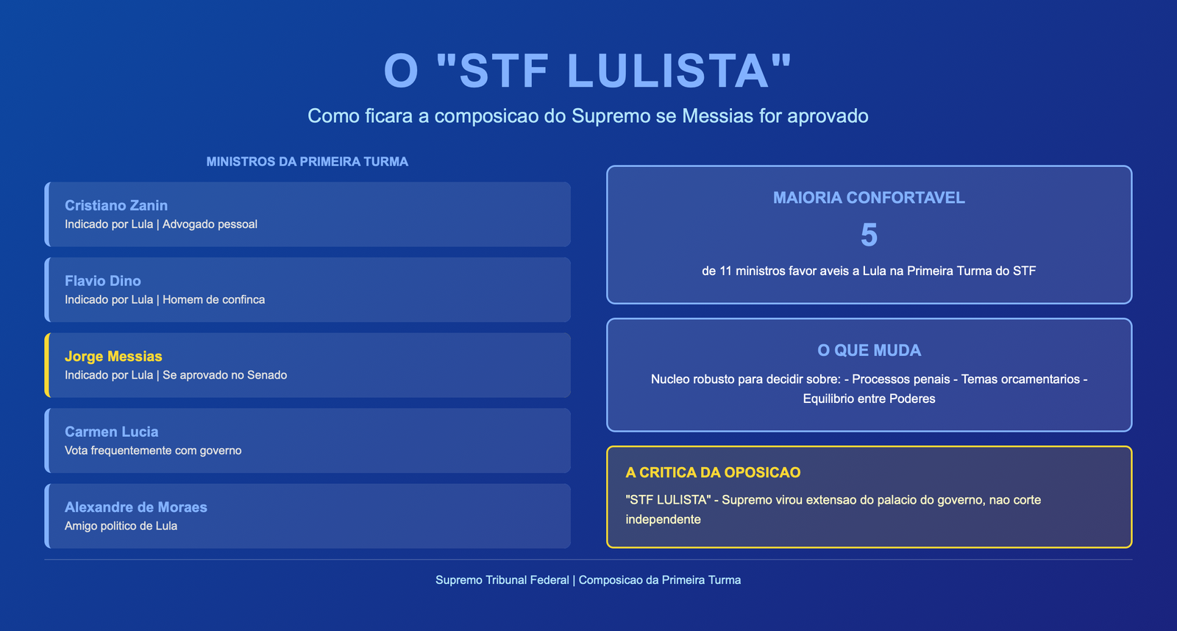Click the 'O QUE MUDA' heading
This screenshot has height=631, width=1177.
click(x=869, y=351)
